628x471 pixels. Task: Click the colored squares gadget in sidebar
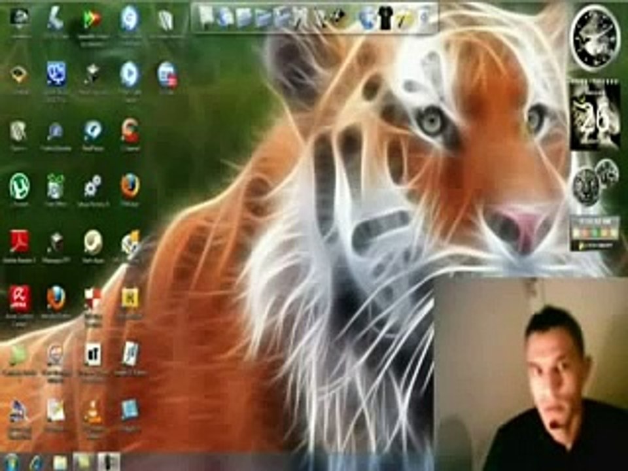595,234
